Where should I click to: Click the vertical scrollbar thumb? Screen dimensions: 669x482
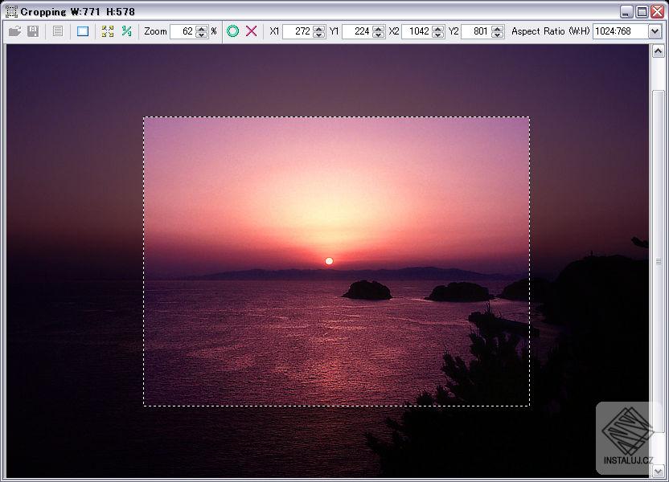pos(658,261)
